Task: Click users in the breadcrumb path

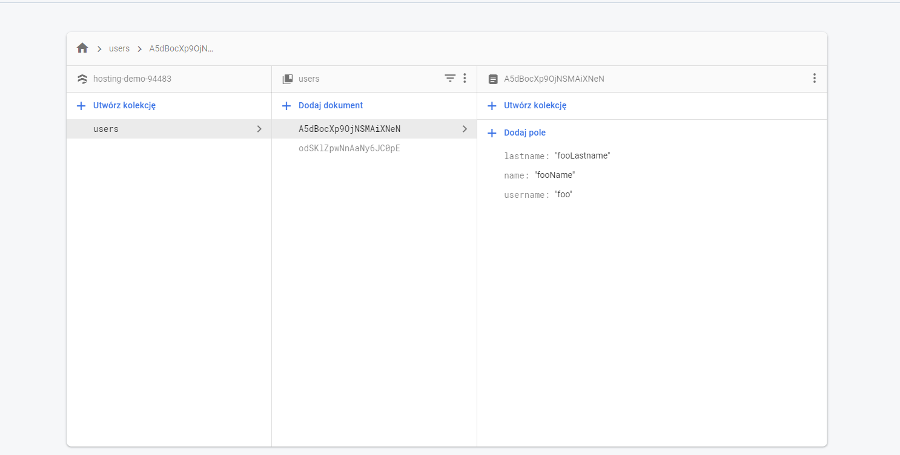Action: click(119, 48)
